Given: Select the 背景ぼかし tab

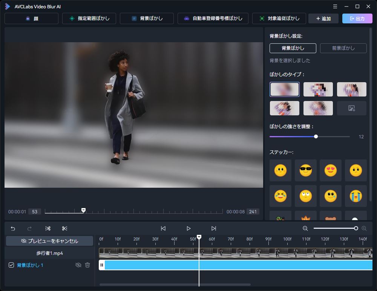Looking at the screenshot, I should [x=147, y=18].
